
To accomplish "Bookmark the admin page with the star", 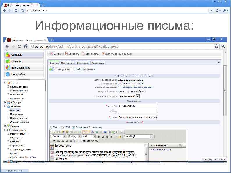I will (x=216, y=47).
